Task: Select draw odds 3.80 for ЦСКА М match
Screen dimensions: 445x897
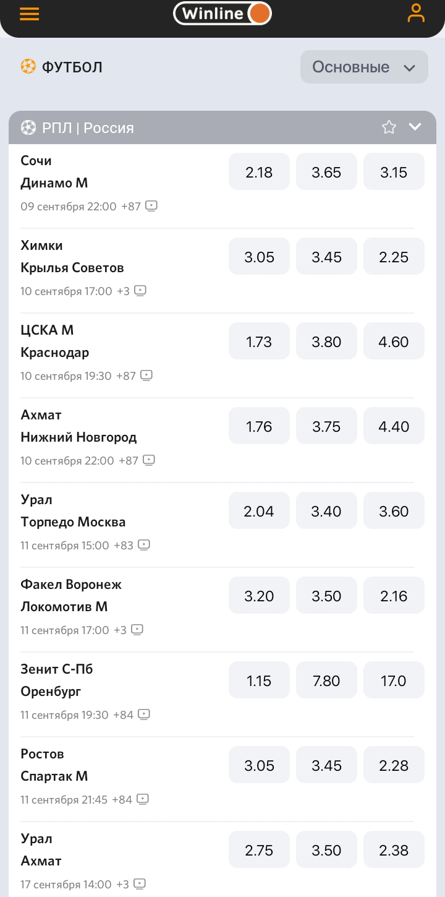Action: (326, 341)
